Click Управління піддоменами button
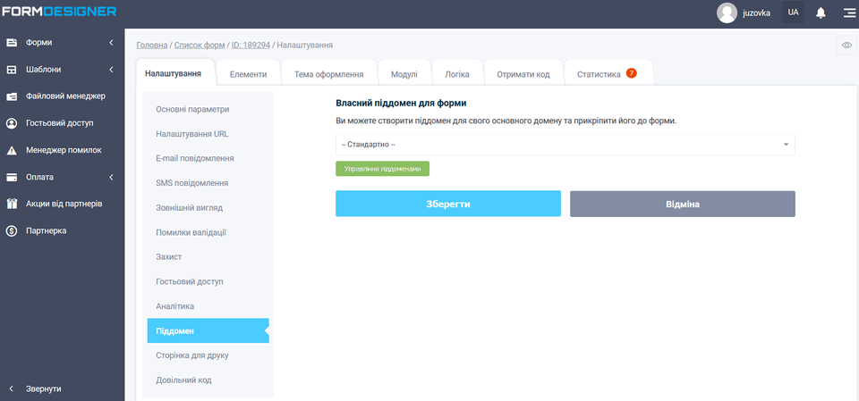 (382, 168)
